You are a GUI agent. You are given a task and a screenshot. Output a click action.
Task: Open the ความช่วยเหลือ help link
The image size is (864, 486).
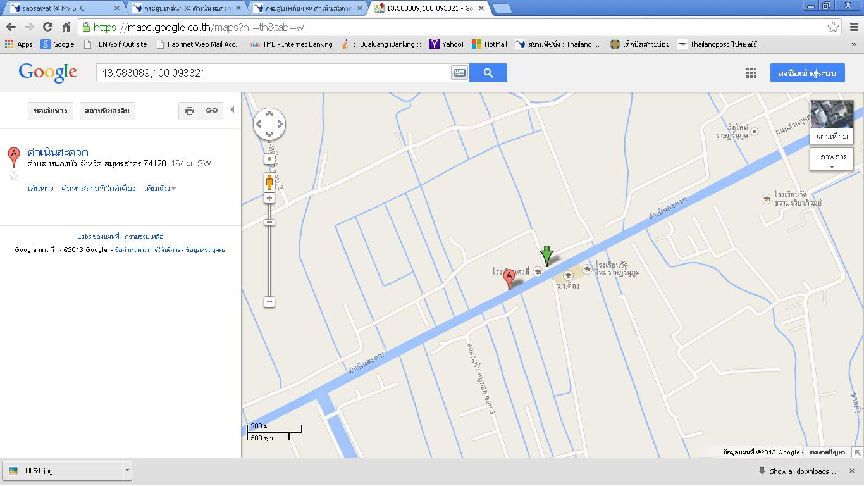144,236
